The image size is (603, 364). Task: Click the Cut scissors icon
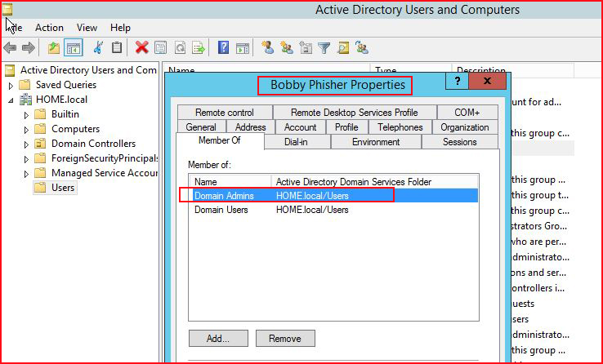click(x=98, y=47)
